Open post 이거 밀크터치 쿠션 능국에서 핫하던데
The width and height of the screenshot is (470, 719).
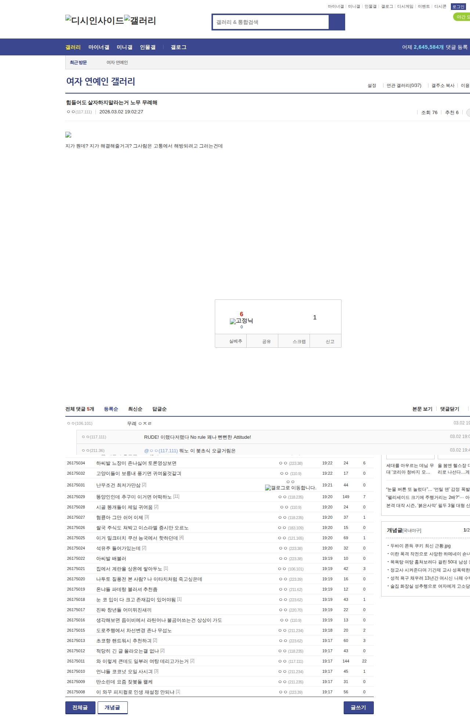tap(137, 538)
